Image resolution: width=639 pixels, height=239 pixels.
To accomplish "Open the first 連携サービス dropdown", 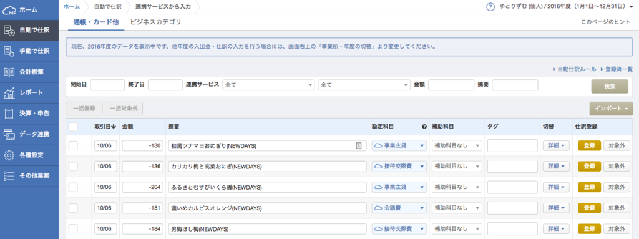I will click(x=268, y=85).
